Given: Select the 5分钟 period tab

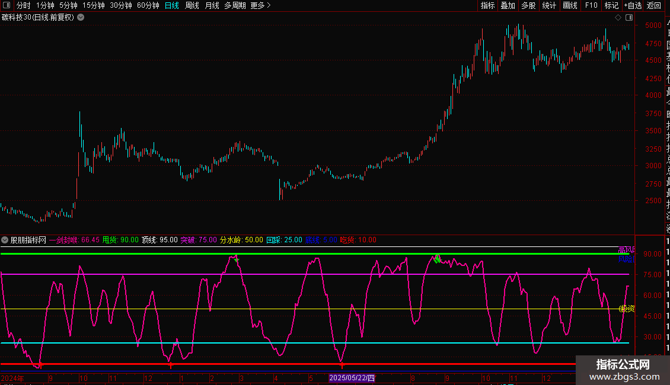Looking at the screenshot, I should 68,5.
